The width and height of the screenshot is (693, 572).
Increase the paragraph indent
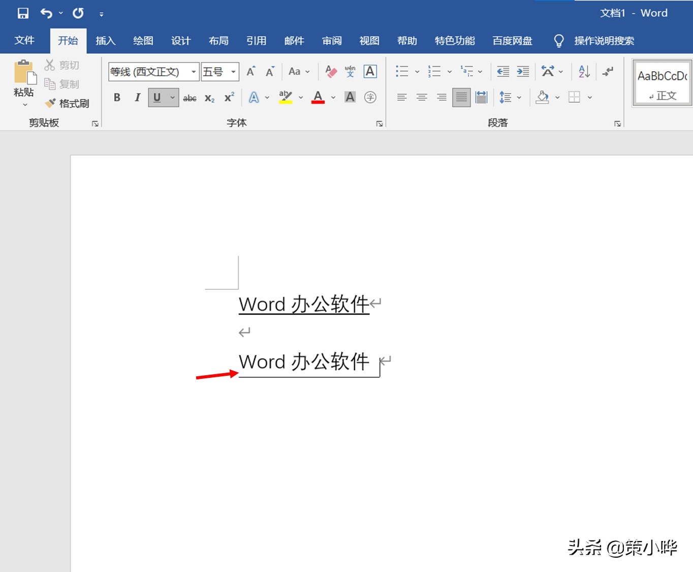click(x=523, y=71)
